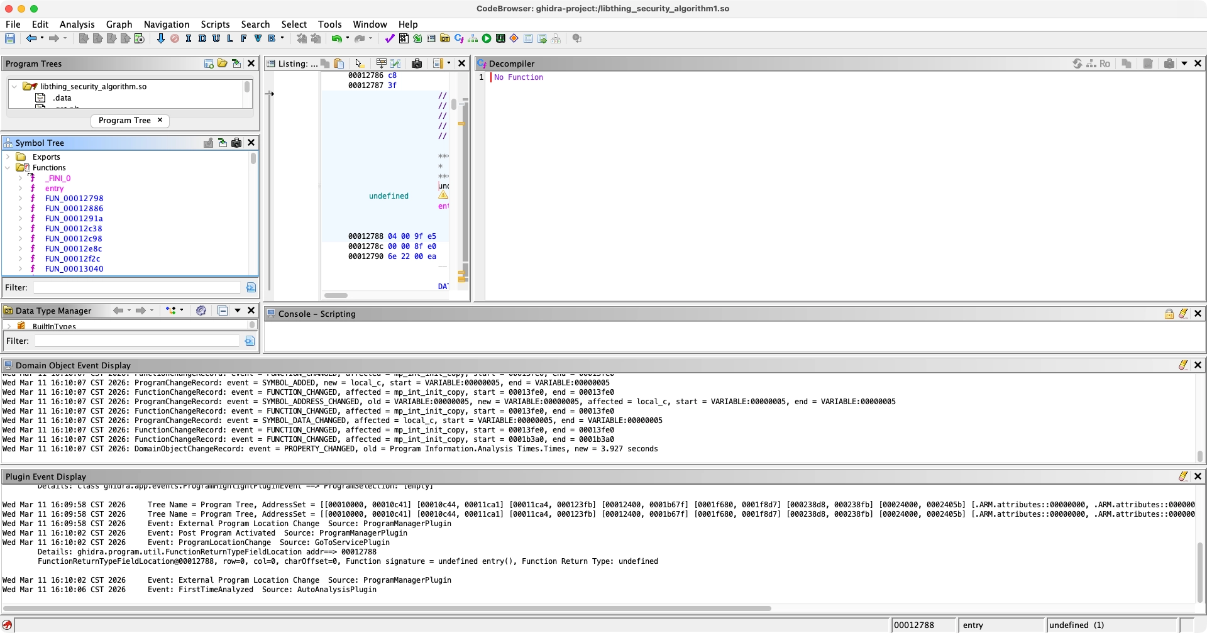Screen dimensions: 1207x633
Task: Click the back navigation arrow in main toolbar
Action: point(31,38)
